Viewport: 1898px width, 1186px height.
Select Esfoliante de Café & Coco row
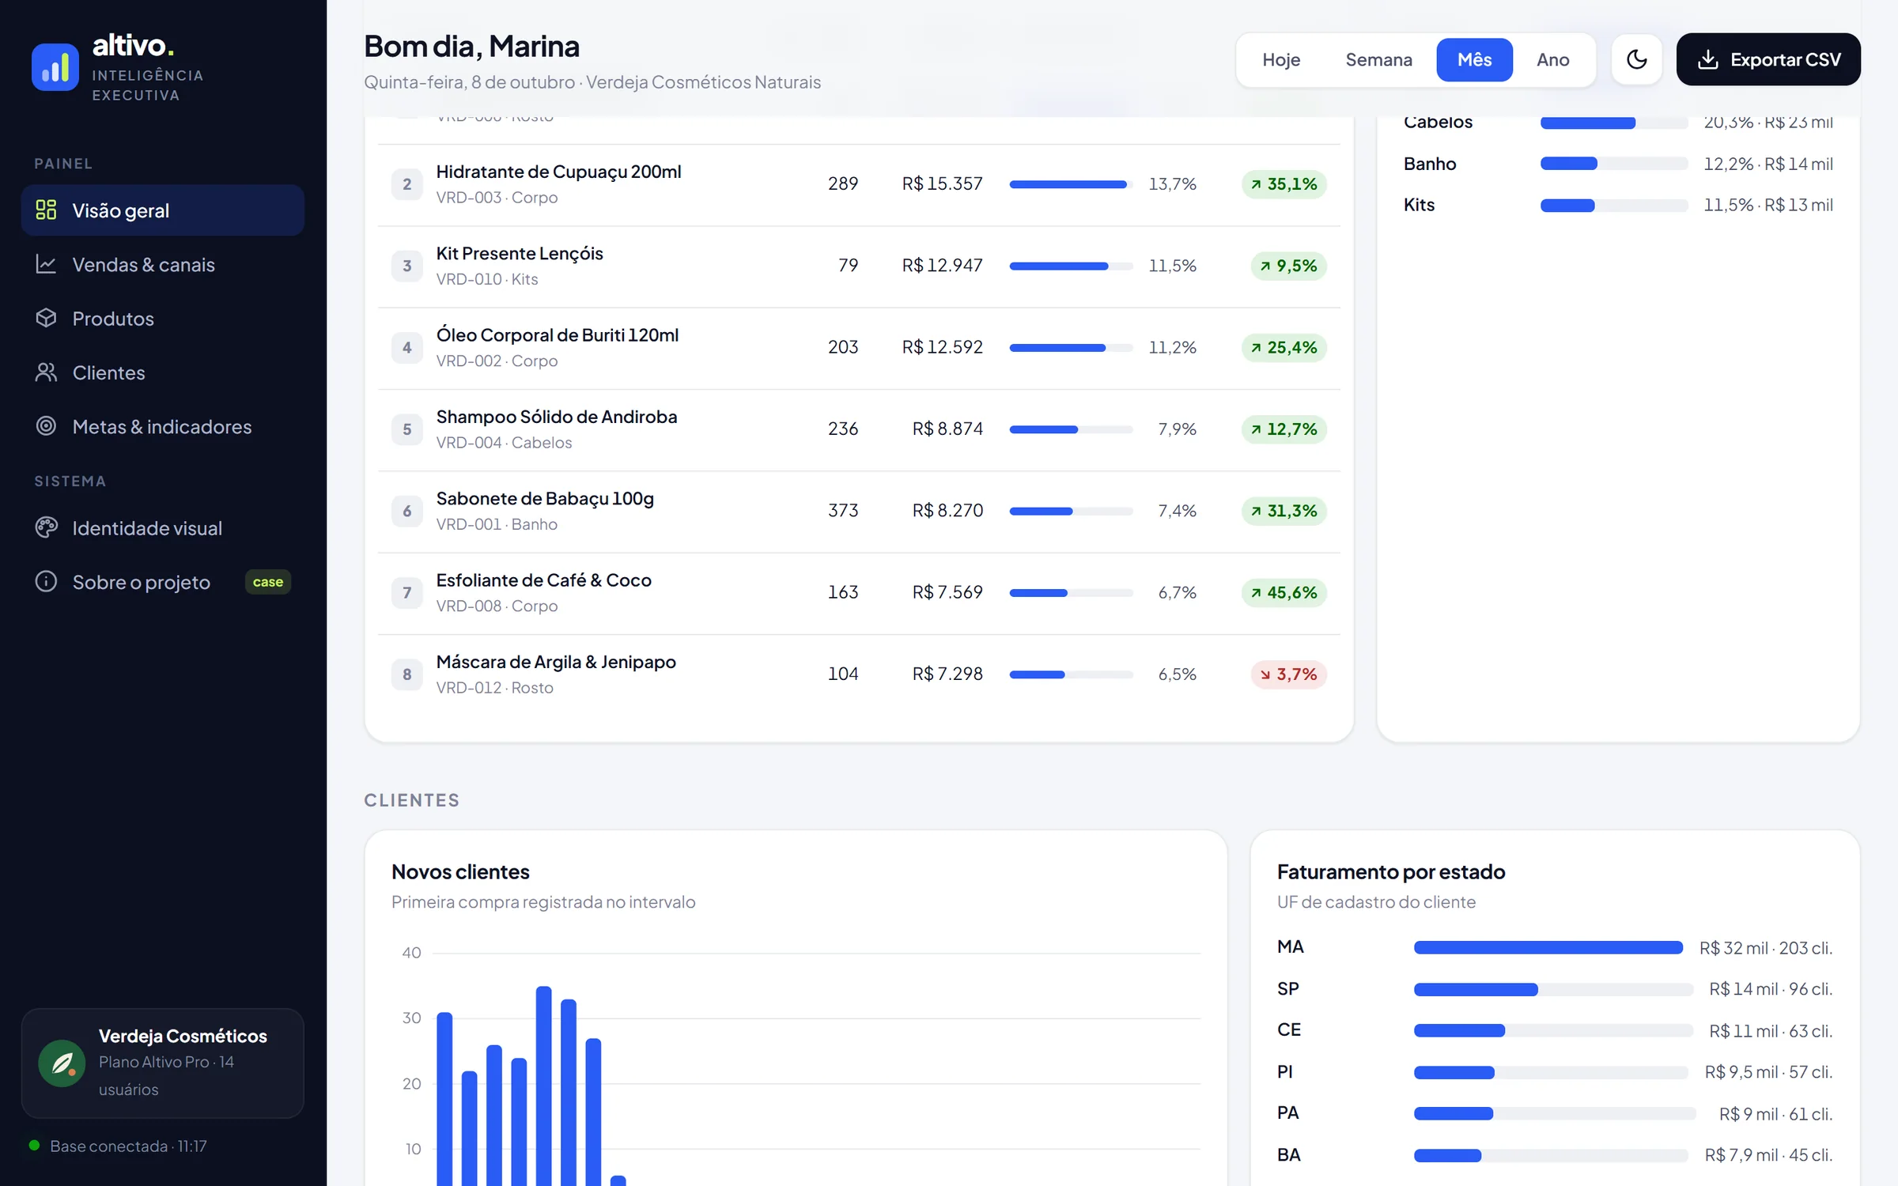[x=859, y=593]
